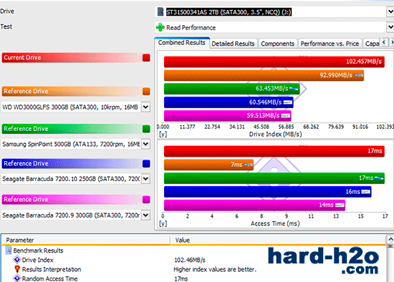Click the Parameter column header

pyautogui.click(x=86, y=240)
